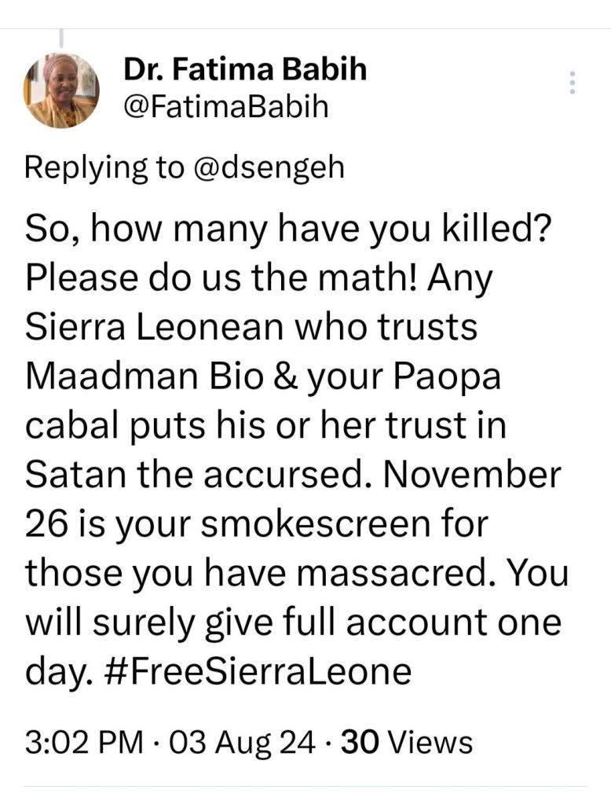
Task: Click the 3:02 PM timestamp
Action: pyautogui.click(x=84, y=741)
